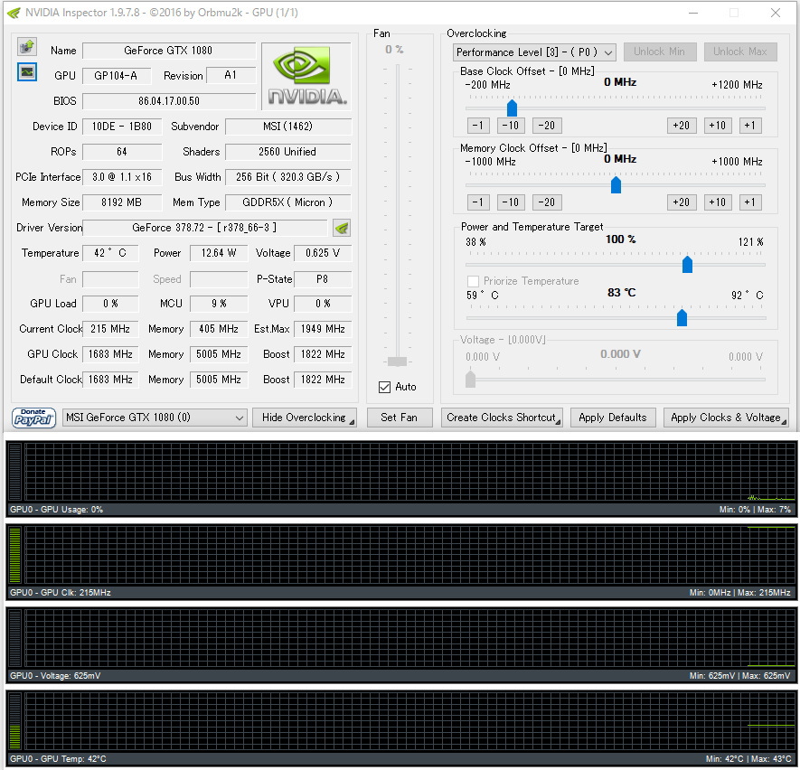Toggle the Auto fan checkbox
The width and height of the screenshot is (800, 770).
(385, 387)
